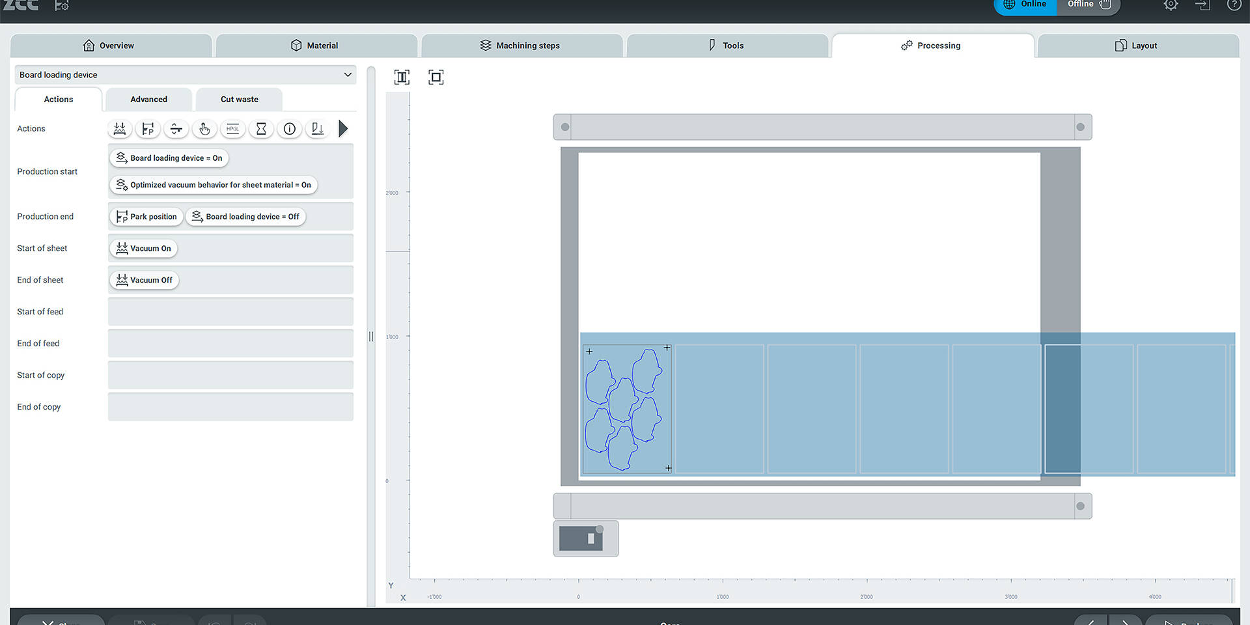Add the hourglass wait action
This screenshot has height=625, width=1250.
pyautogui.click(x=261, y=129)
